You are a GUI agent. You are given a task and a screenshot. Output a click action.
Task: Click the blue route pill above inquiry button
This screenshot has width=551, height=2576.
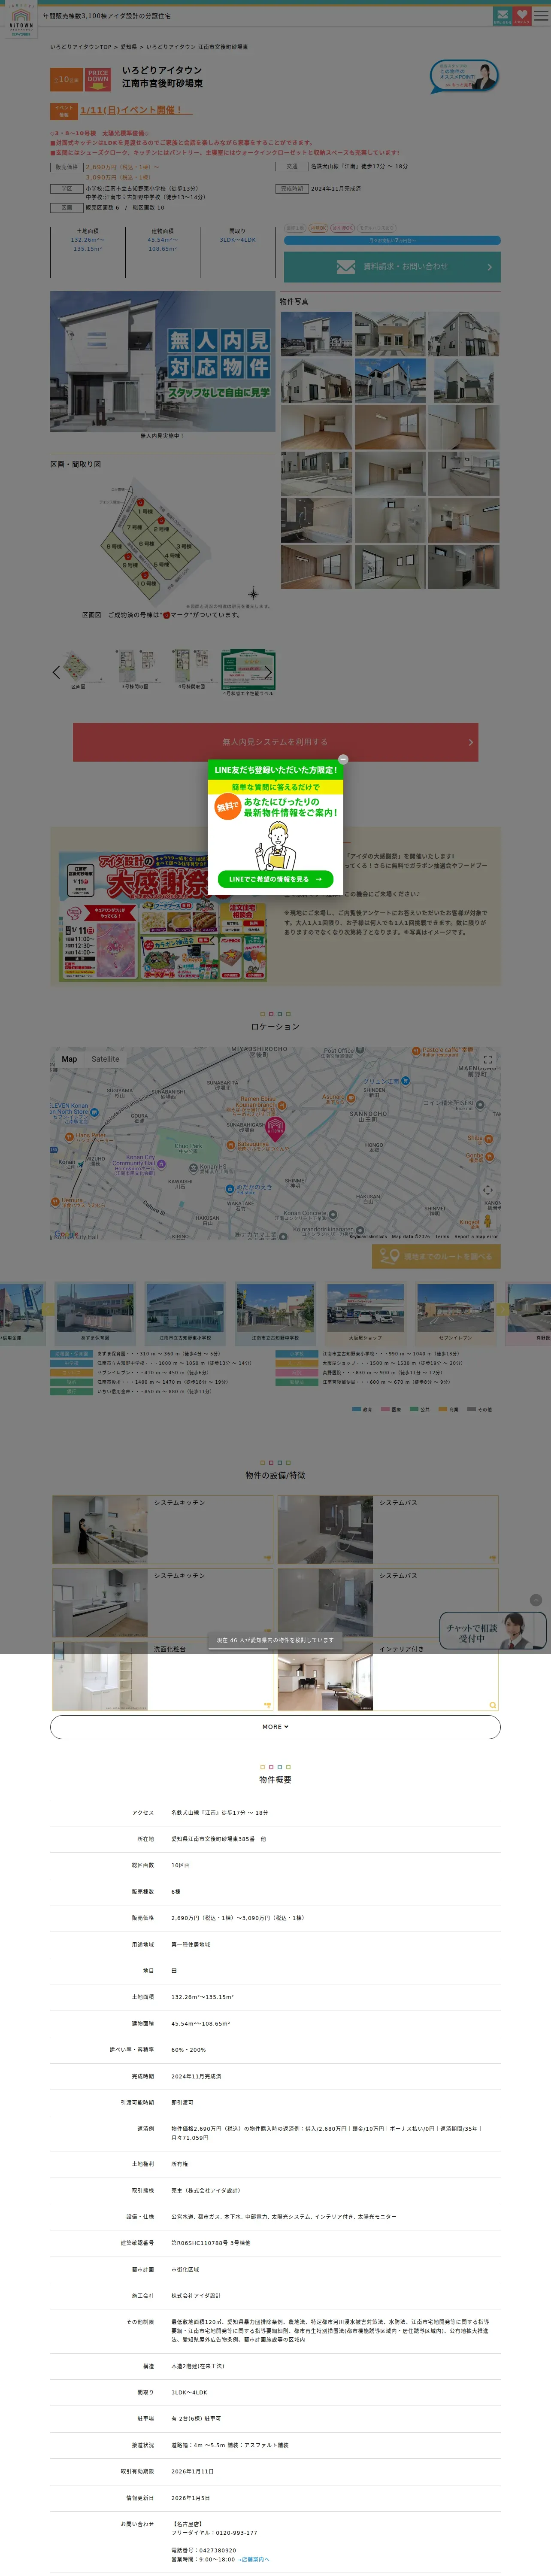tap(392, 240)
